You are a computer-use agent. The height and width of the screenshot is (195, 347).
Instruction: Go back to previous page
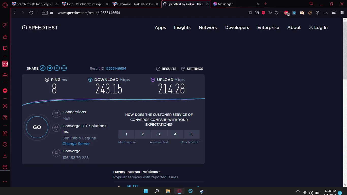pos(15,13)
